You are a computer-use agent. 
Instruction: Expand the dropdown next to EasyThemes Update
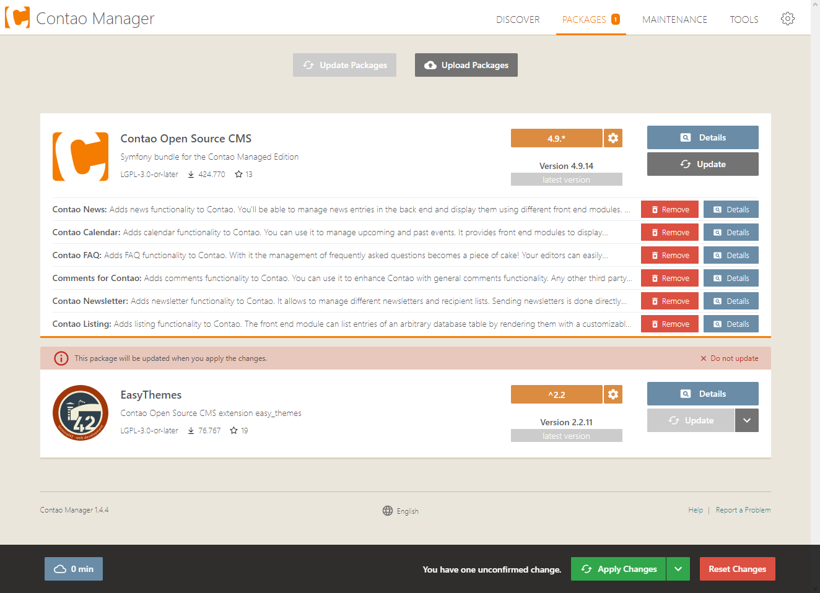747,420
